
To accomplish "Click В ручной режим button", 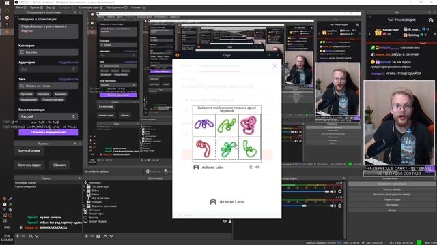I will coord(29,151).
